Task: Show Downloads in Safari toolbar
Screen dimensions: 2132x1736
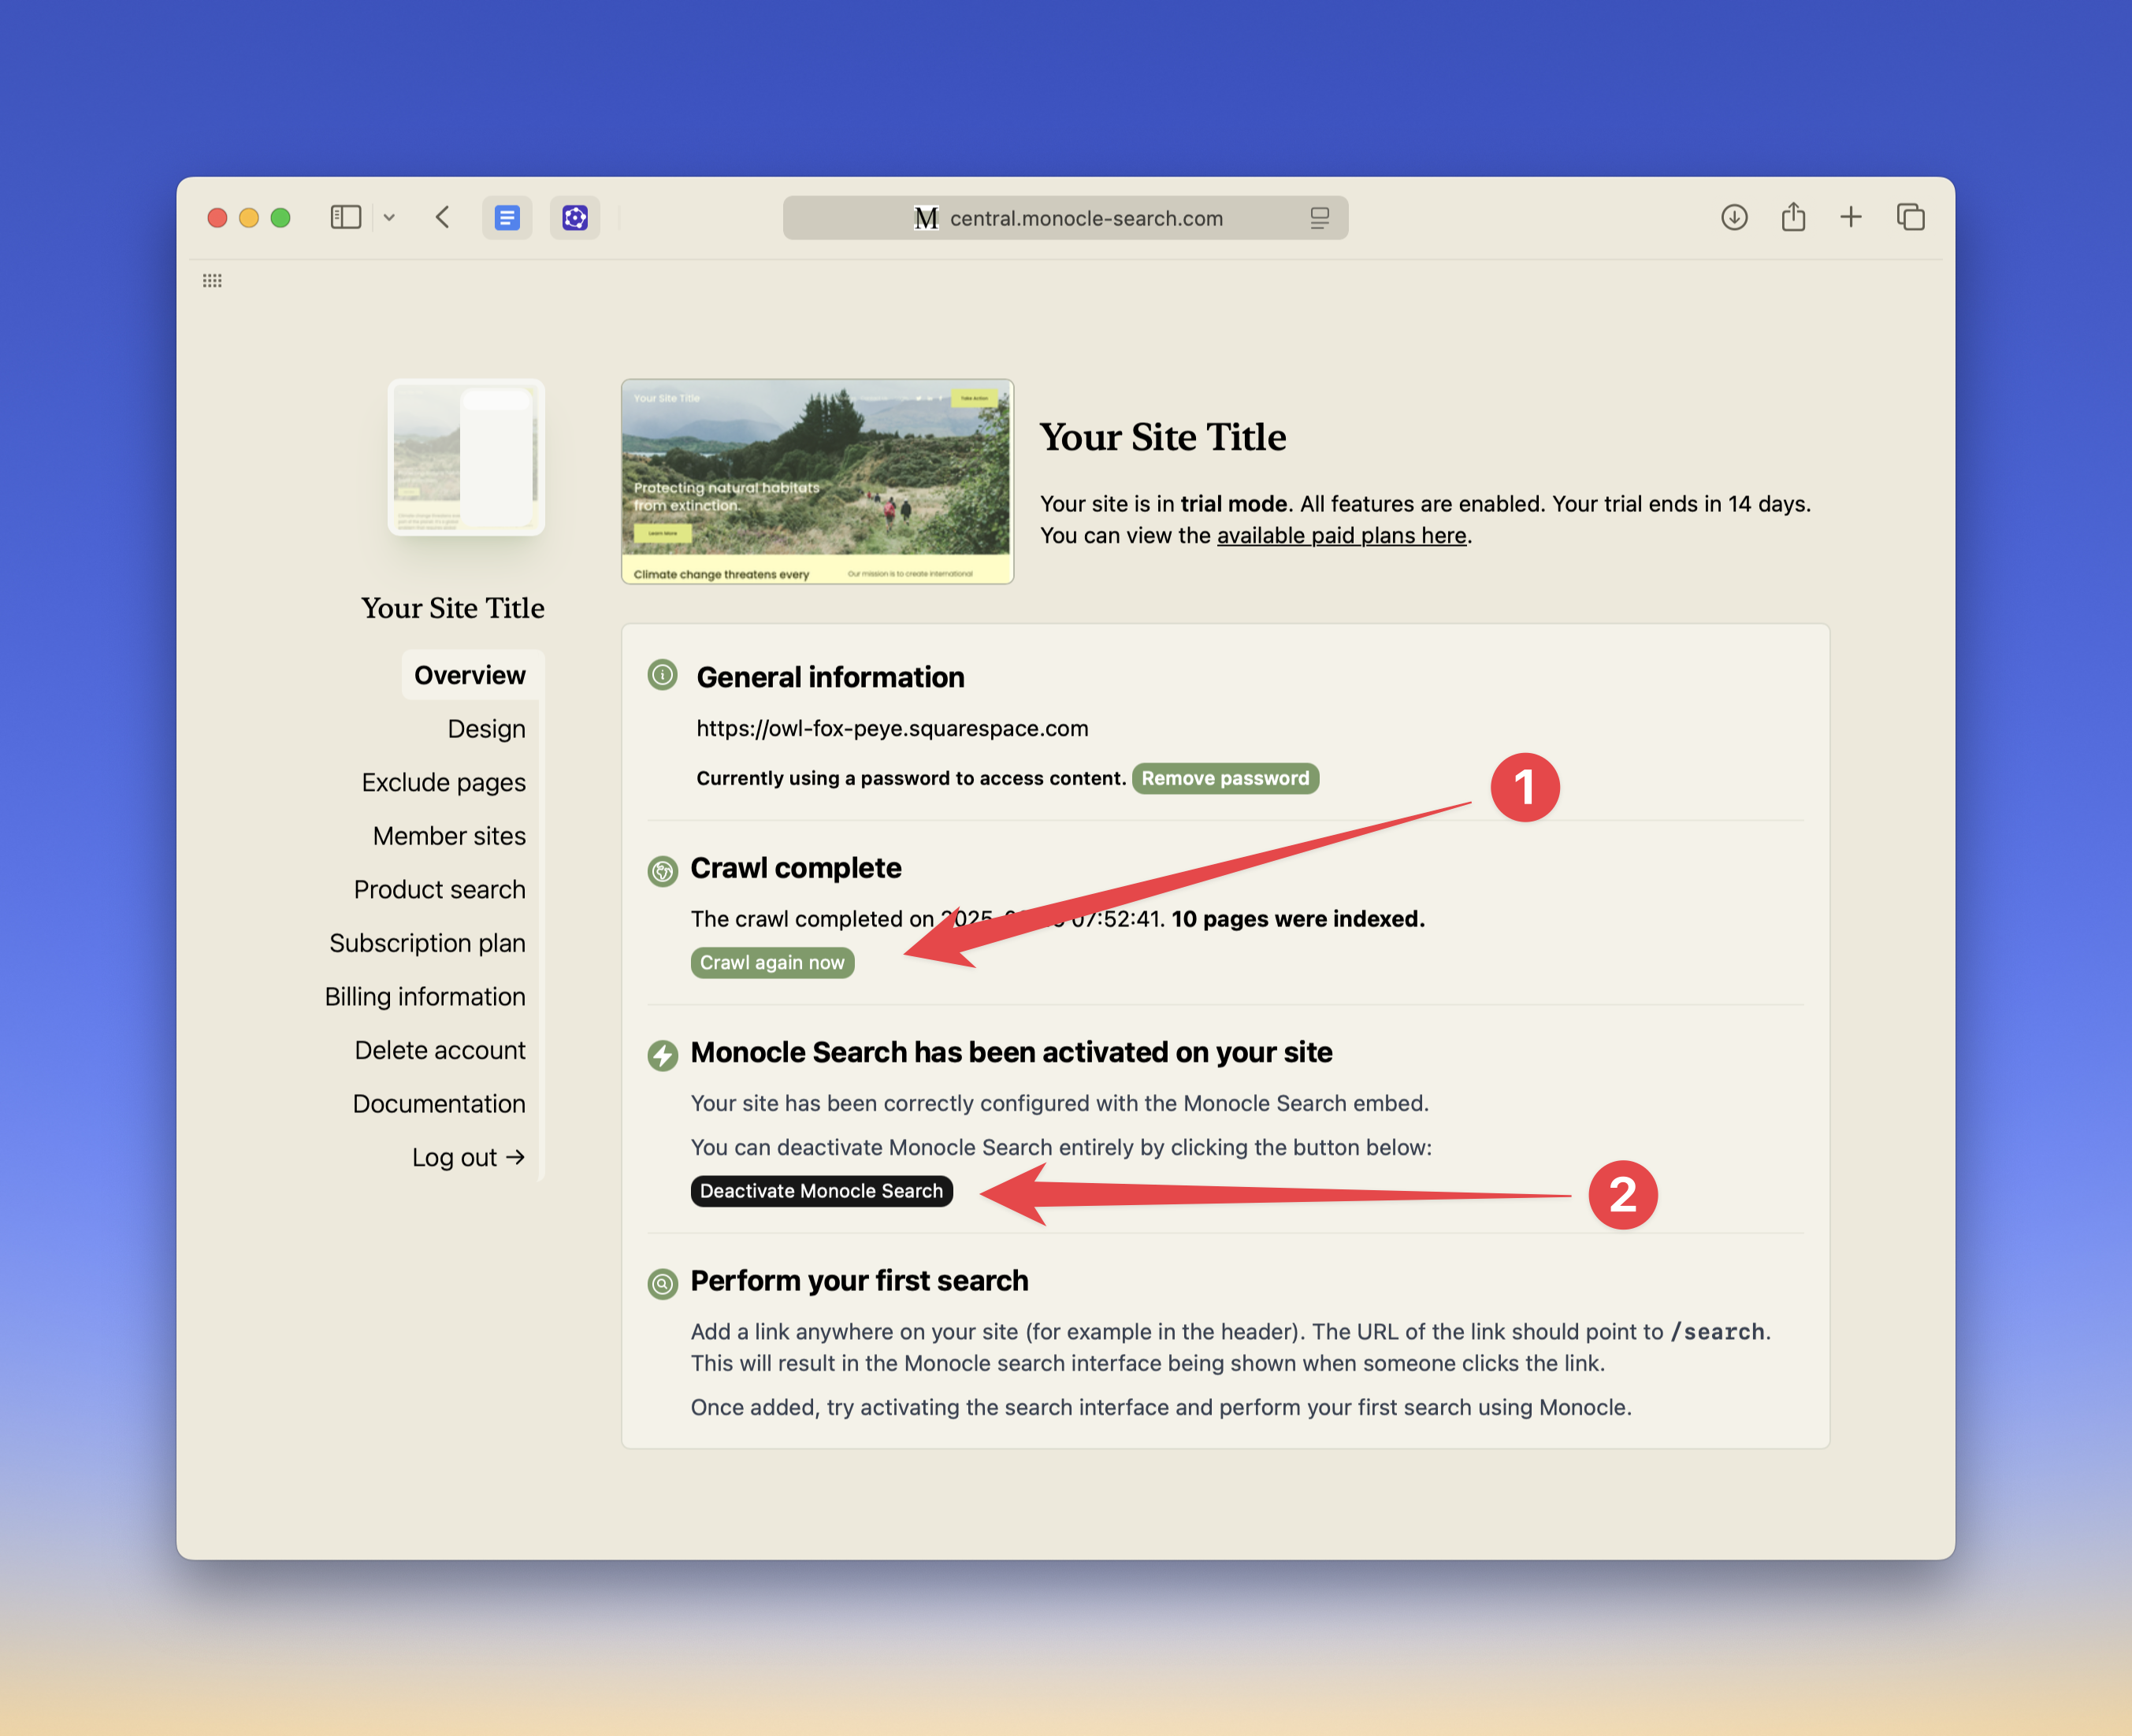Action: click(1734, 217)
